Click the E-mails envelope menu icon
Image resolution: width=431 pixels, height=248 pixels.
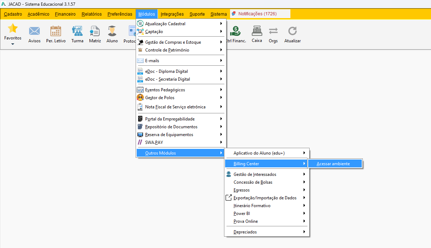tap(140, 61)
